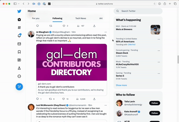Screen dimensions: 179x122
Task: Go back in Safari
Action: [24, 4]
